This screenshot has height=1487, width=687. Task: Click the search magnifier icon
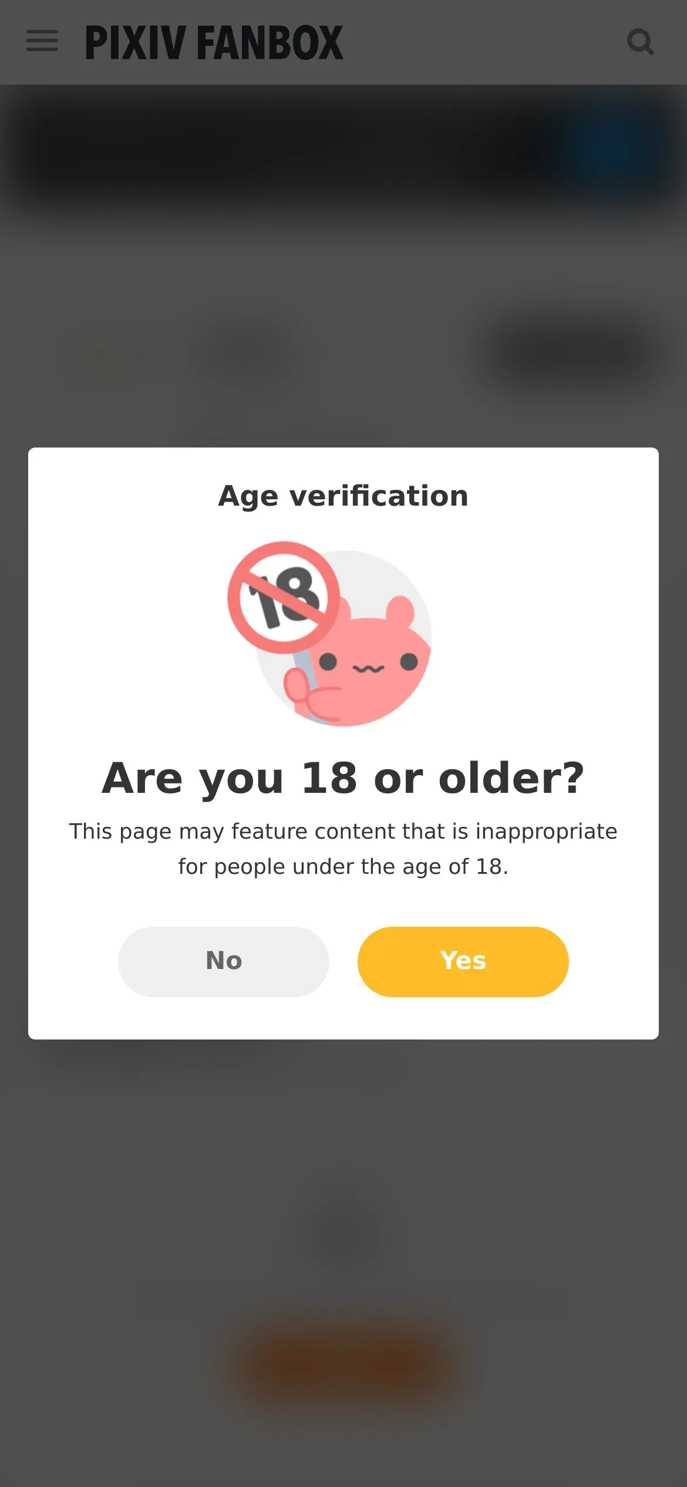pyautogui.click(x=640, y=42)
